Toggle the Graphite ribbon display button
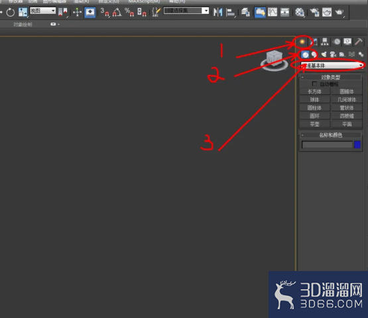This screenshot has width=368, height=318. pos(260,12)
